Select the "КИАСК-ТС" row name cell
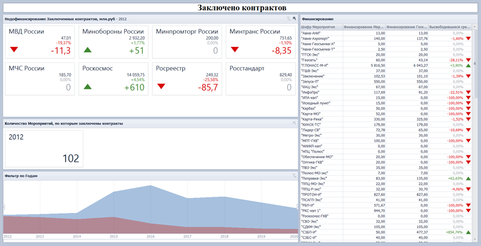This screenshot has height=246, width=481. (x=321, y=125)
